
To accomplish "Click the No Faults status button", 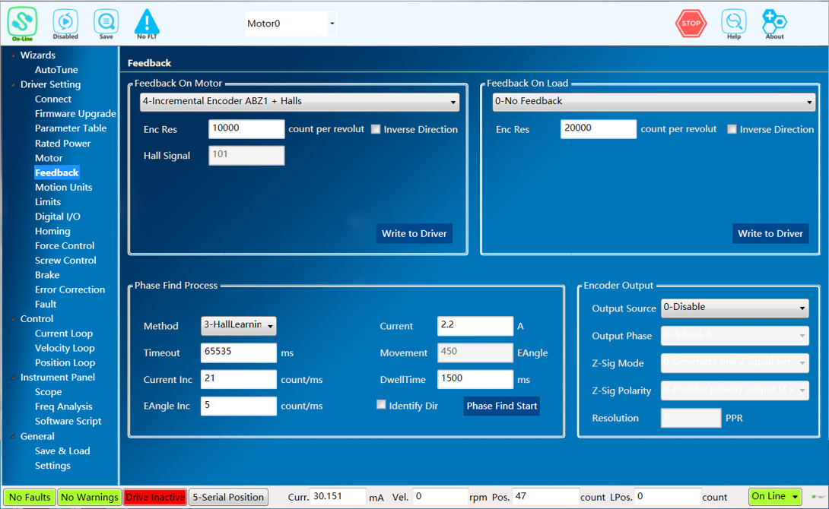I will [30, 497].
